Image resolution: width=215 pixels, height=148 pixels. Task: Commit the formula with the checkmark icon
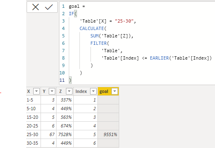pyautogui.click(x=49, y=7)
